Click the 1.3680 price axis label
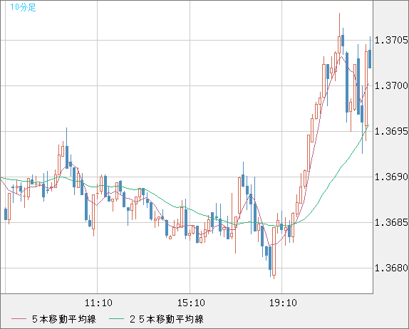Viewport: 409px width, 329px height. coord(391,268)
